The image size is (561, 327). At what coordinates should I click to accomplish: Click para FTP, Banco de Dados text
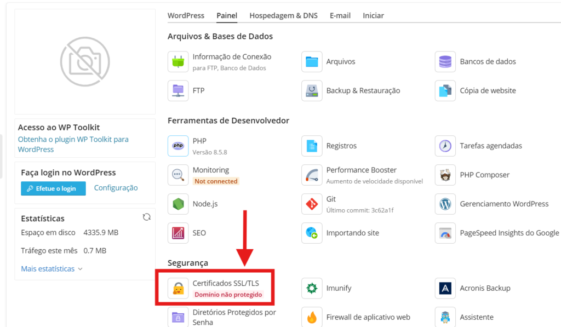click(x=230, y=68)
